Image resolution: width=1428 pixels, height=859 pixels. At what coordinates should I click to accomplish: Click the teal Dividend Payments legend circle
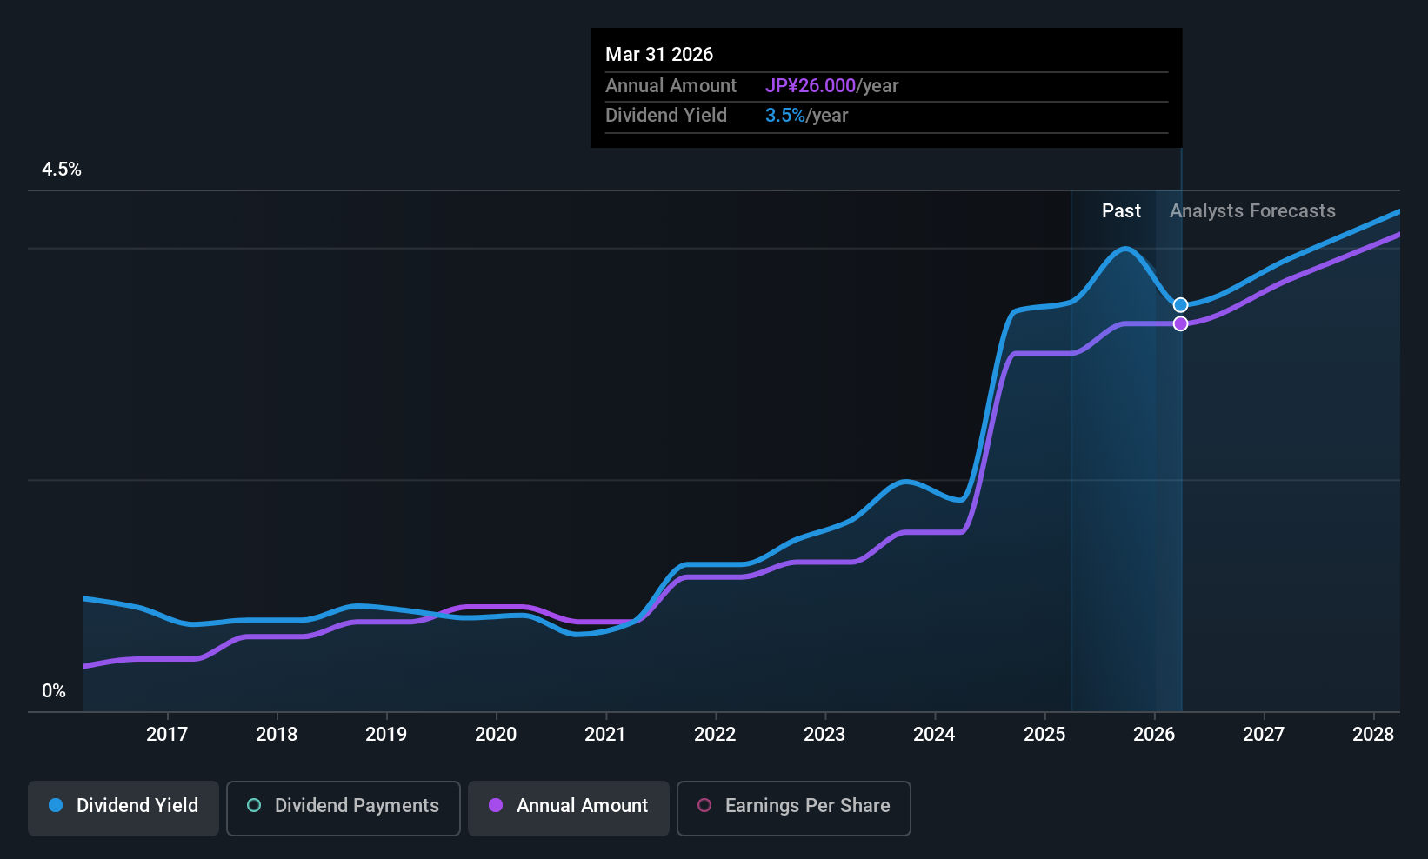coord(254,806)
